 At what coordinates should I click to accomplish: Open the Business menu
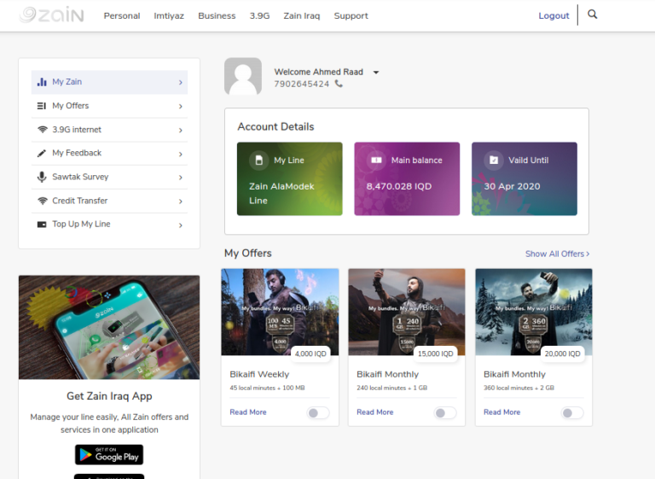pyautogui.click(x=217, y=16)
